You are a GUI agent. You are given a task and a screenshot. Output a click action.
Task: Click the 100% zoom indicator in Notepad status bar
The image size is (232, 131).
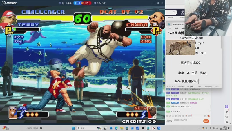pos(200,86)
